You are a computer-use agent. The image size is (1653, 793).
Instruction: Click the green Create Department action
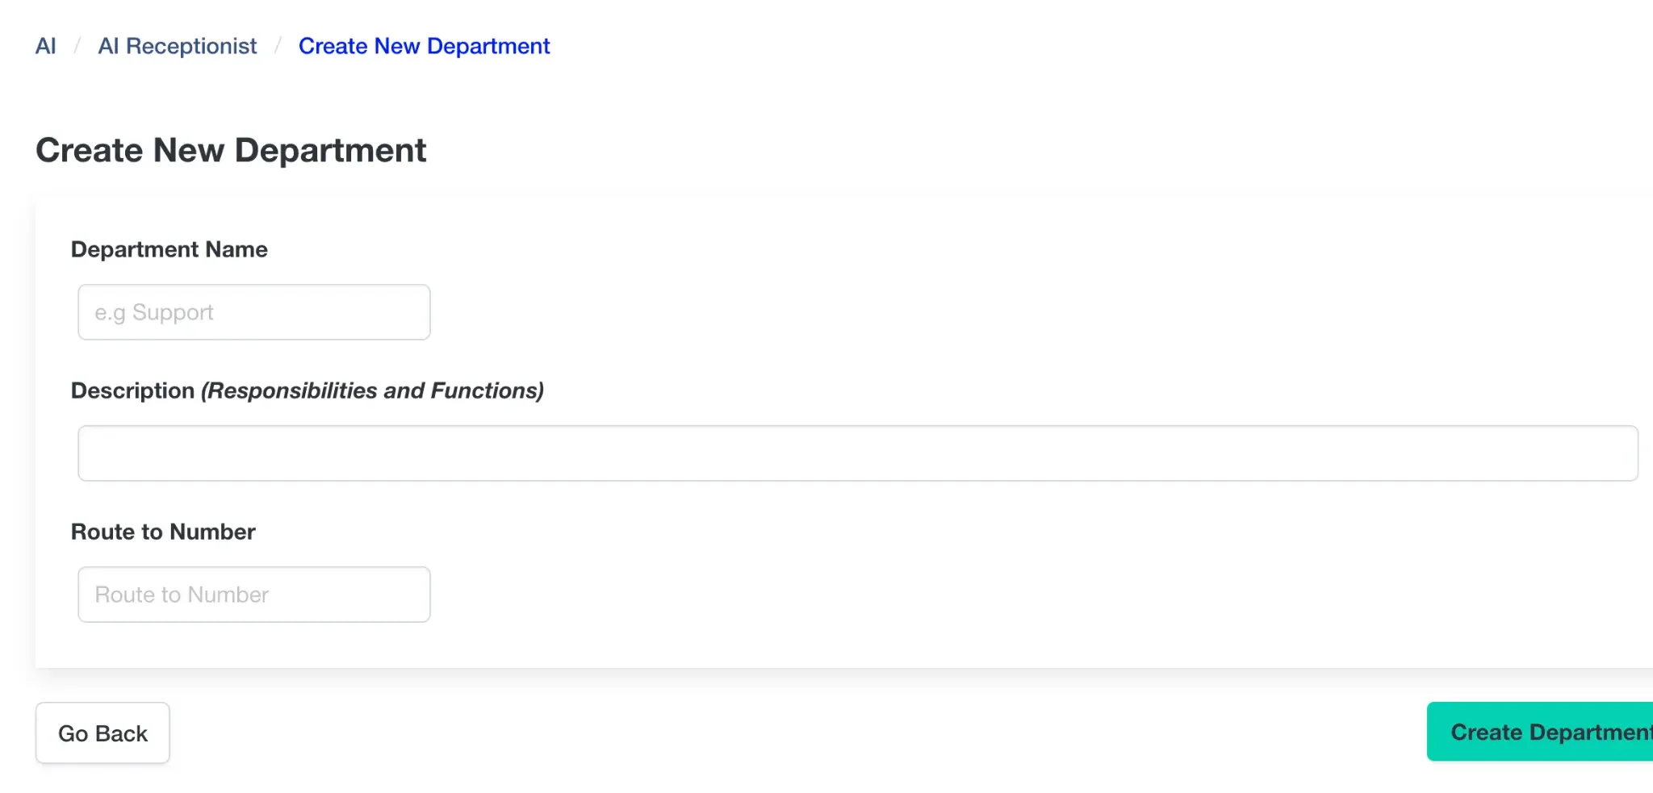(x=1540, y=732)
